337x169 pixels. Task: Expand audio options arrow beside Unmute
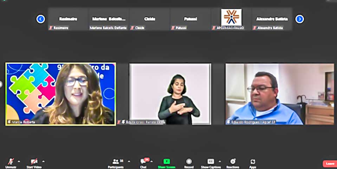click(x=19, y=161)
